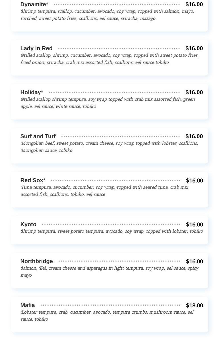Image resolution: width=219 pixels, height=342 pixels.
Task: Select the Kyoto shrimp tempura description
Action: point(111,231)
